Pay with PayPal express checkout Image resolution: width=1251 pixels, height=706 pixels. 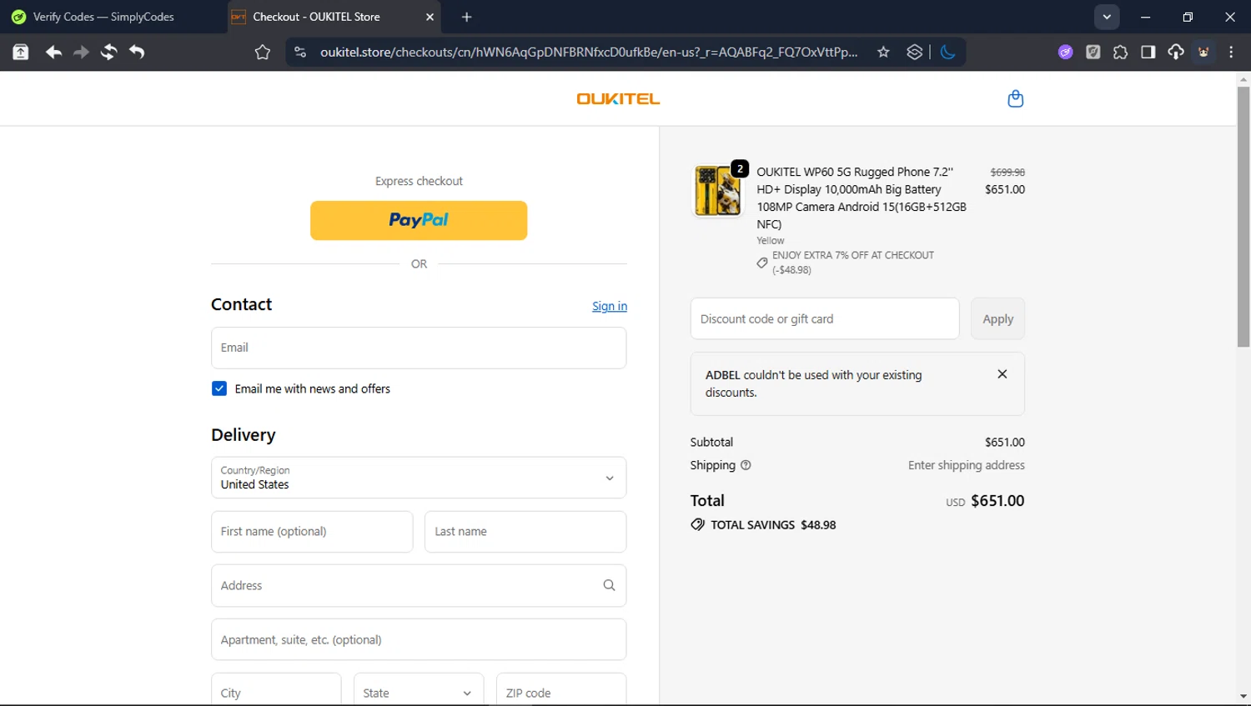pyautogui.click(x=419, y=220)
